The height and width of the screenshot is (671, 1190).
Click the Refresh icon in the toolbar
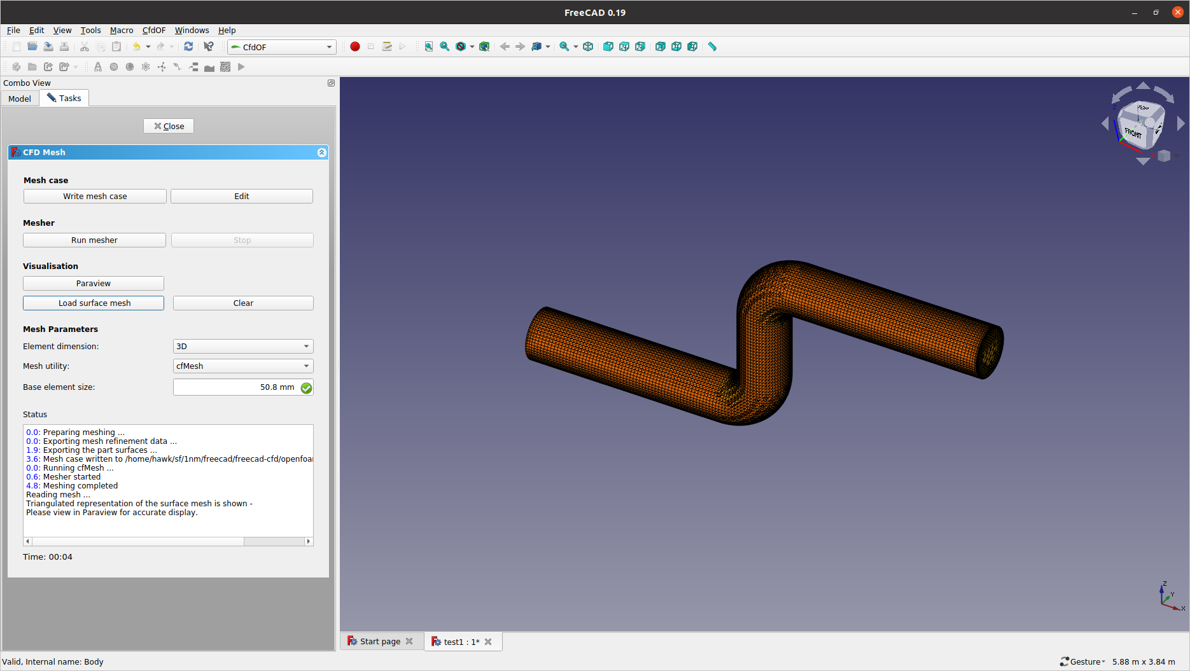(188, 46)
